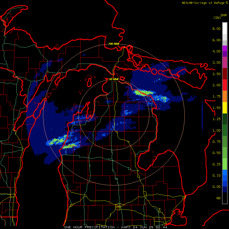The width and height of the screenshot is (229, 229).
Task: Click the 50 NMI range ring label
Action: pyautogui.click(x=114, y=79)
